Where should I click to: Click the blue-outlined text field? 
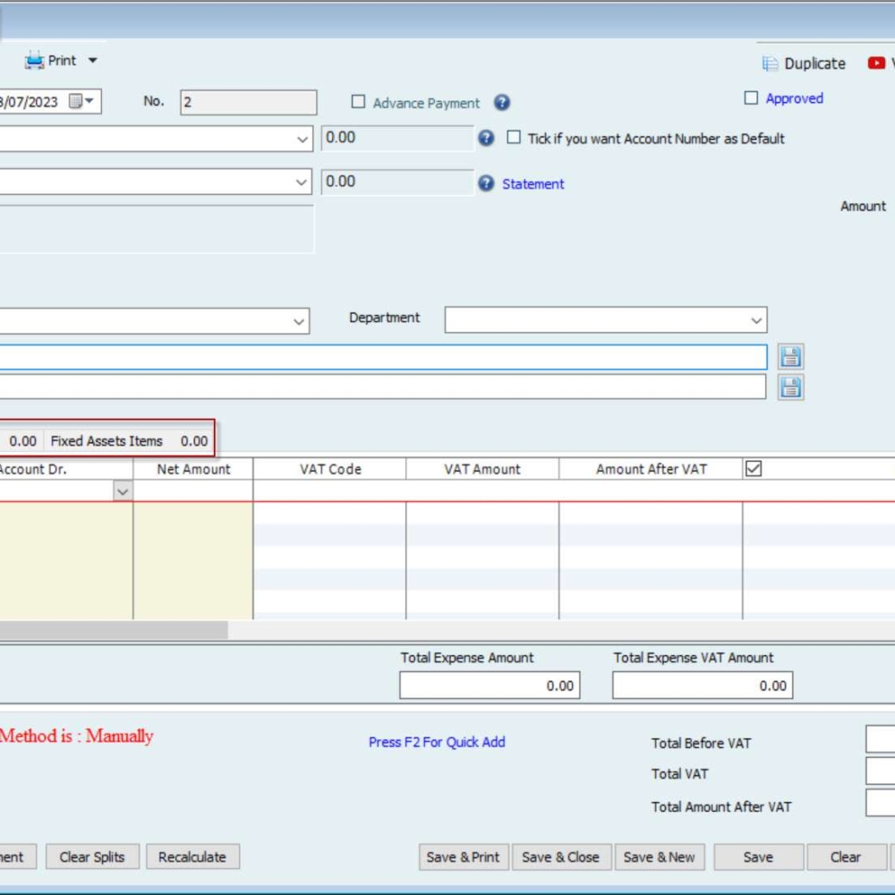tap(383, 357)
